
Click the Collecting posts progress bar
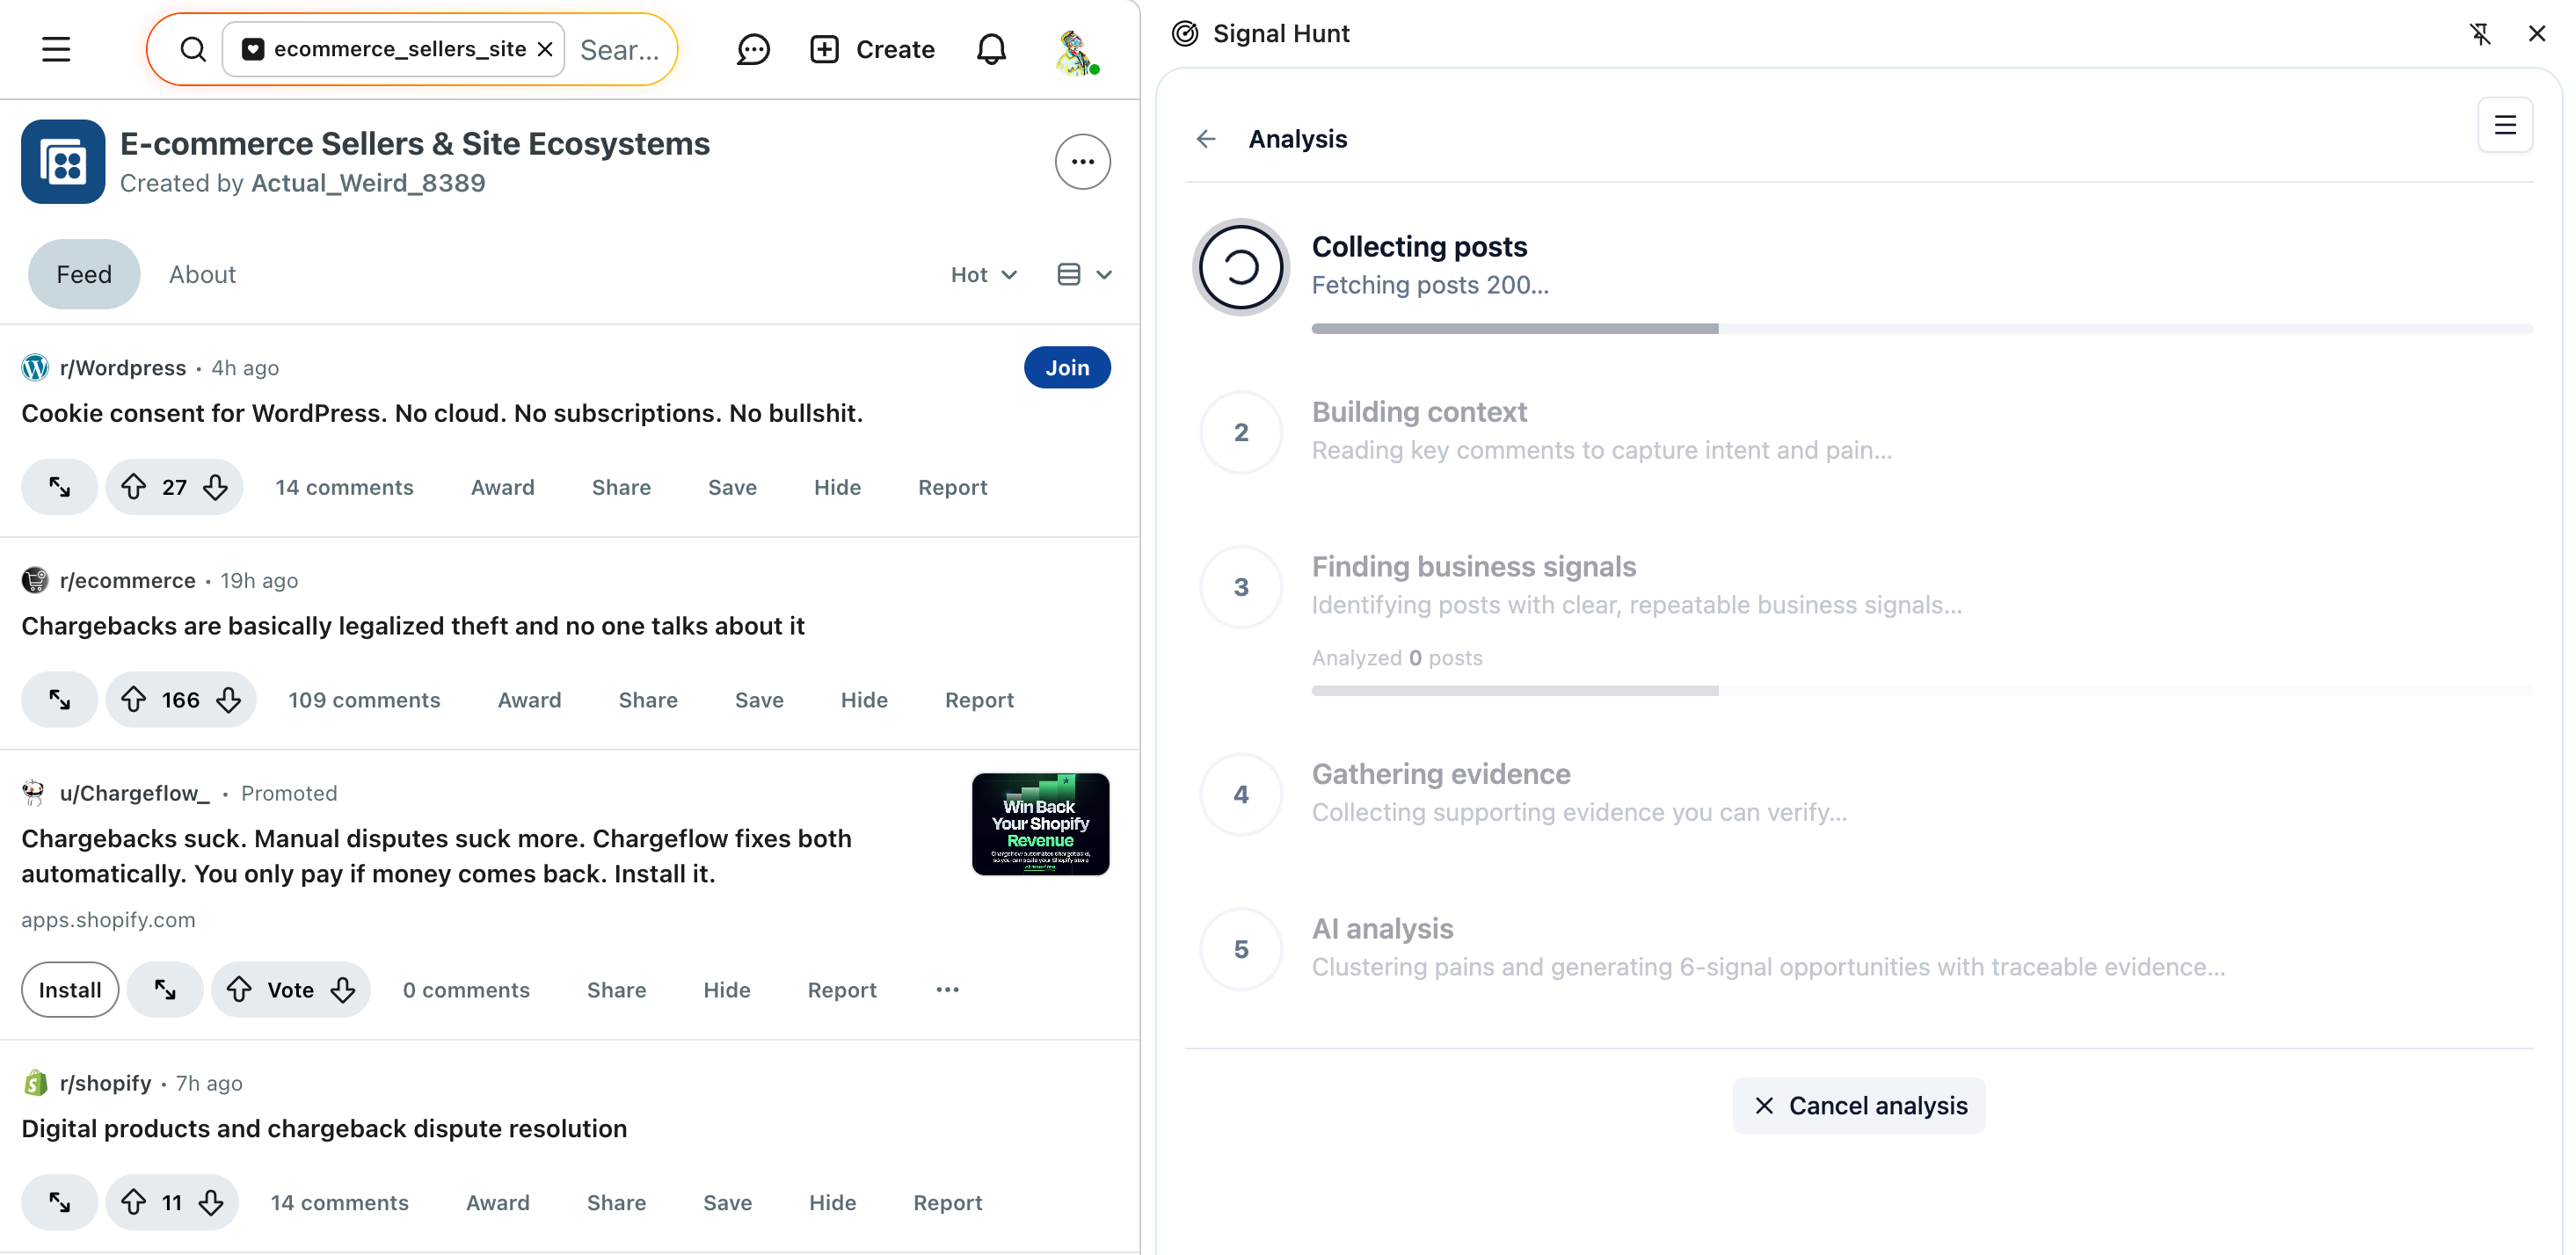(x=1920, y=328)
